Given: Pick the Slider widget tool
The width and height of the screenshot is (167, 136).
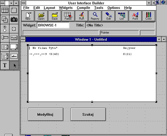Looking at the screenshot, I should point(5,38).
